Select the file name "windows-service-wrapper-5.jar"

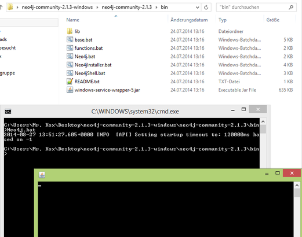107,90
